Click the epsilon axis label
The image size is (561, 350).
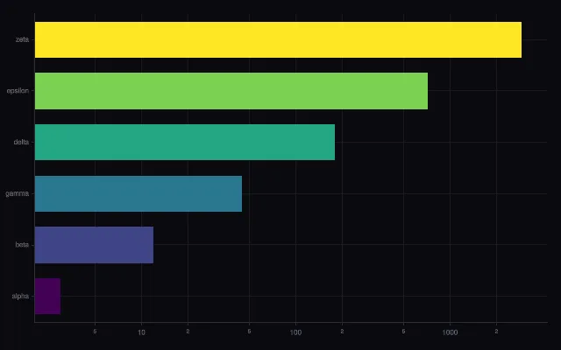18,91
